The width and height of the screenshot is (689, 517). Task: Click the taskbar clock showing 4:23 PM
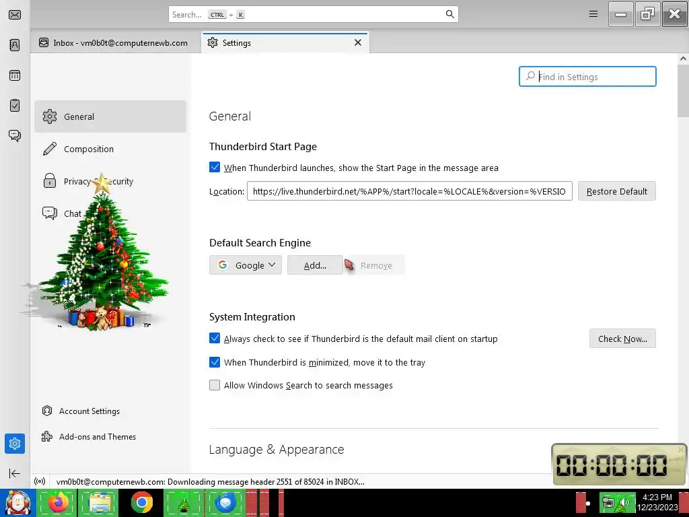tap(657, 502)
